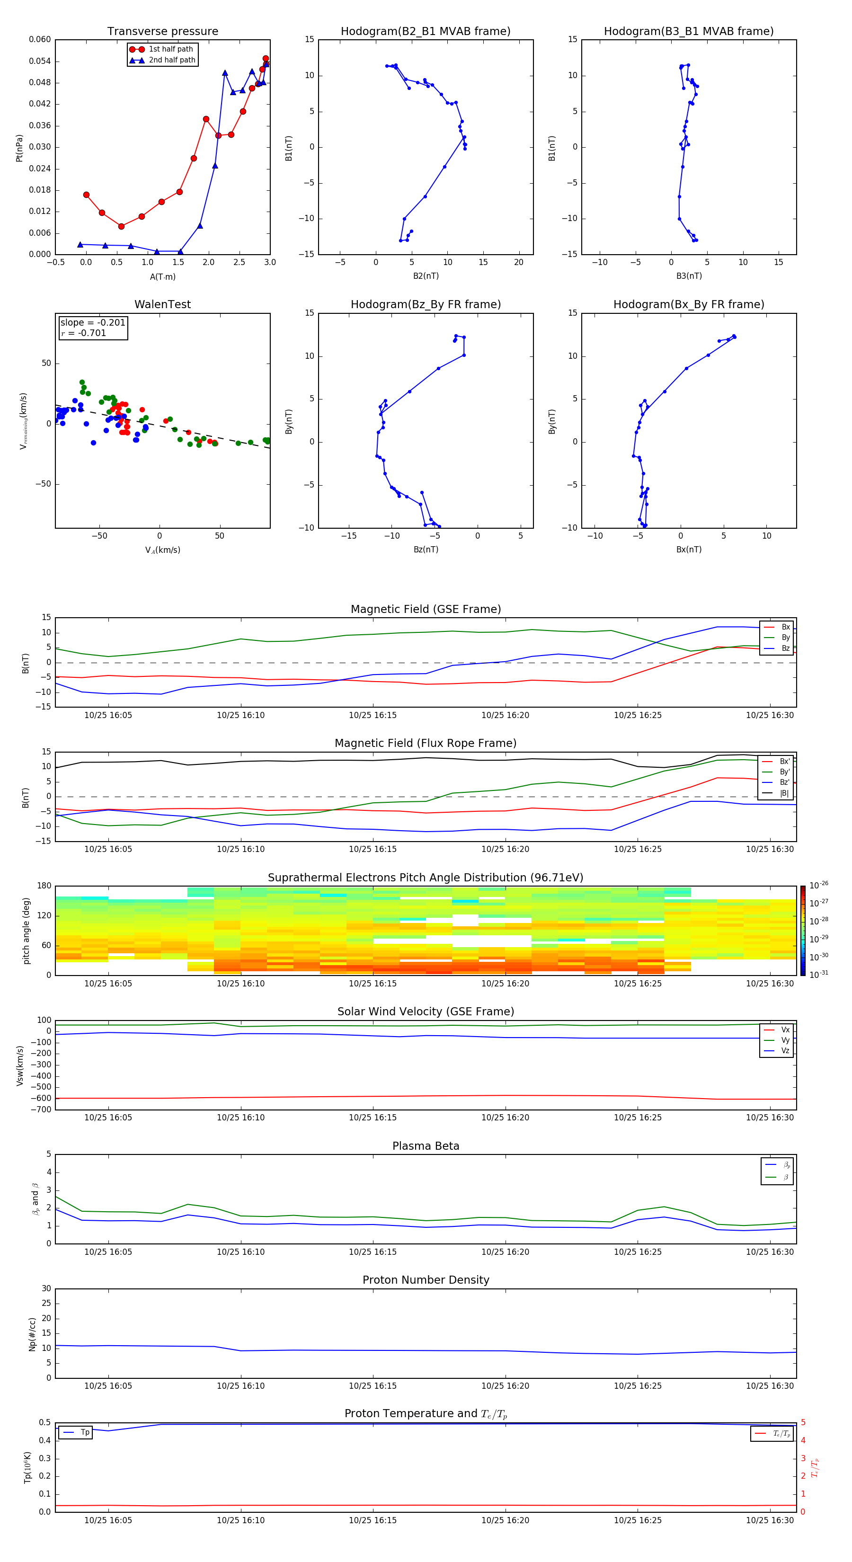Click the "Transverse pressure" plot title
Viewport: 852px width, 1562px height.
point(162,32)
